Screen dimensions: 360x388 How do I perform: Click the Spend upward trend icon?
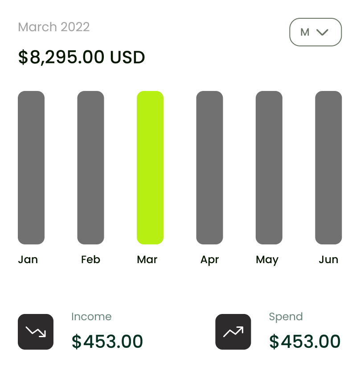(x=233, y=332)
